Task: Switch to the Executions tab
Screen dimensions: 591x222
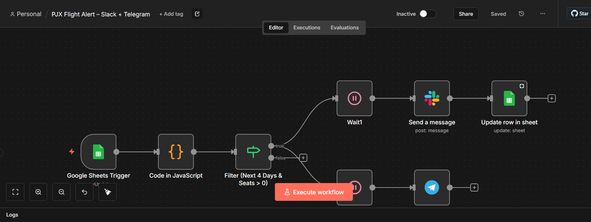Action: pyautogui.click(x=307, y=28)
